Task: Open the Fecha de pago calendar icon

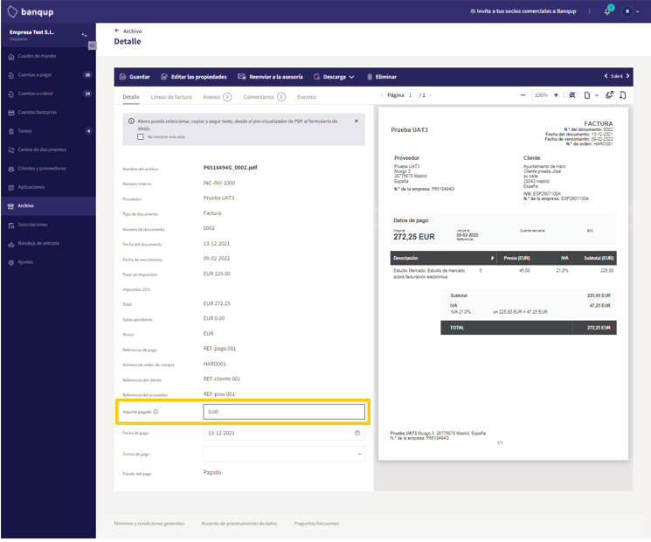Action: 357,434
